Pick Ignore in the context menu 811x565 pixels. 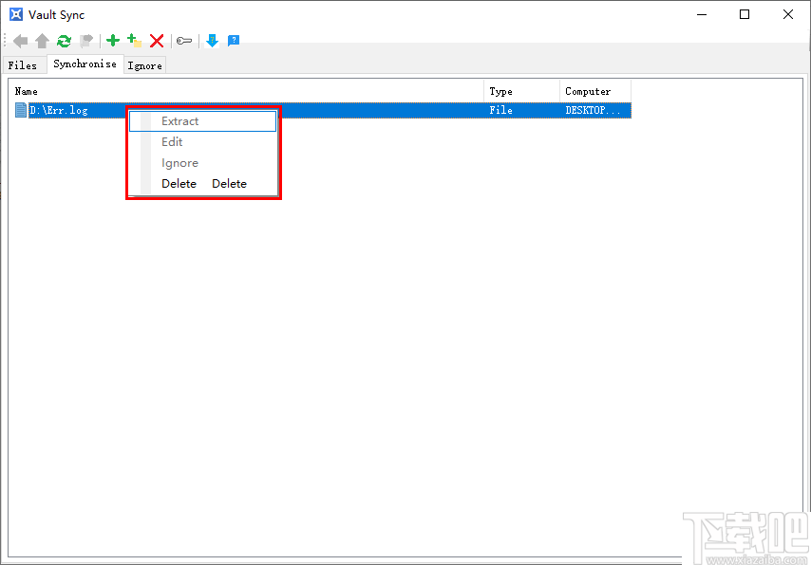point(203,163)
